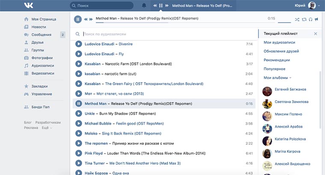The height and width of the screenshot is (175, 325).
Task: Click the global search field in header
Action: click(x=102, y=6)
